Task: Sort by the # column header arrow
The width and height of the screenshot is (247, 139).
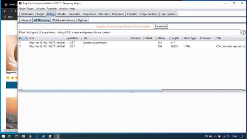Action: 27,38
